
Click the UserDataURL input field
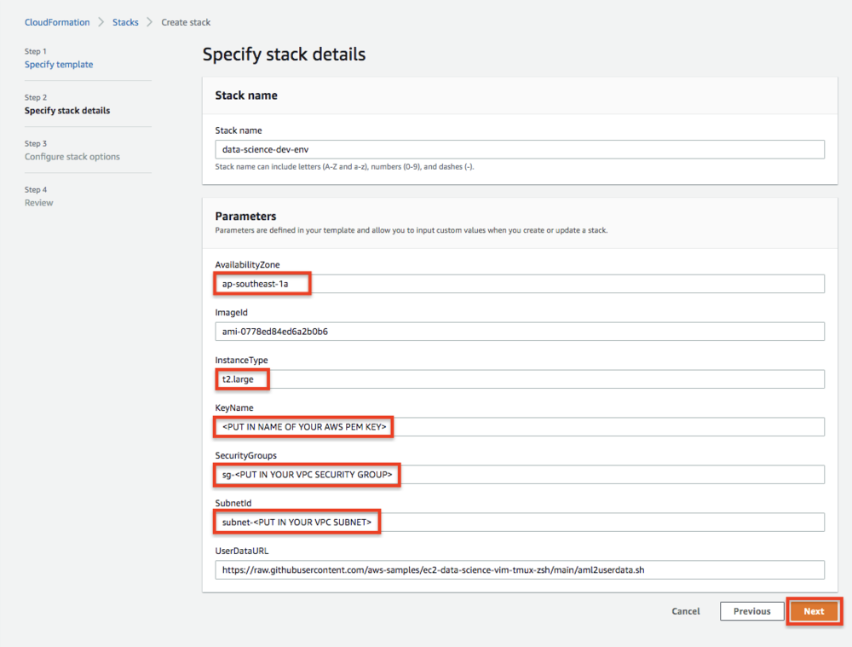click(518, 569)
